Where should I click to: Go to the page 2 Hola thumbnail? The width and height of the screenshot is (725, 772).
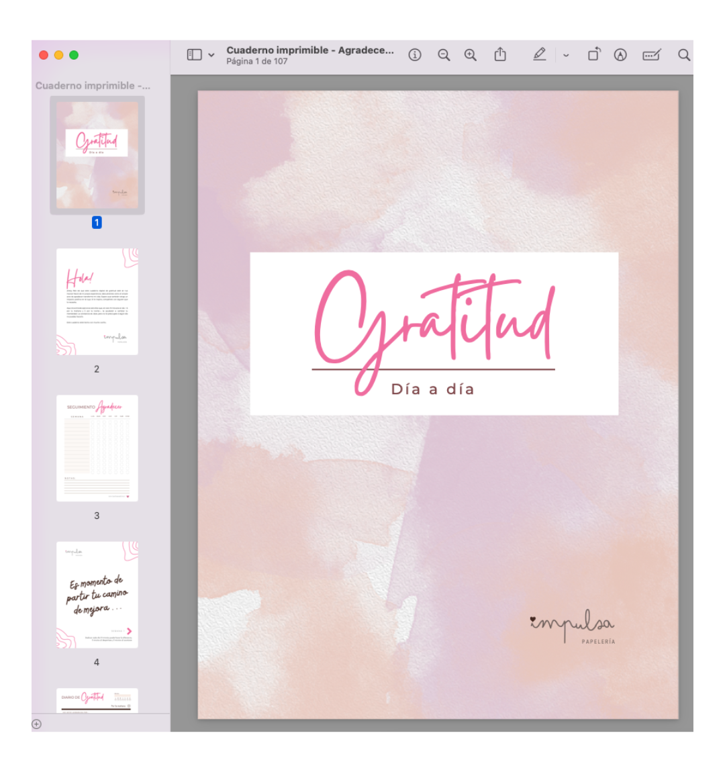tap(97, 301)
